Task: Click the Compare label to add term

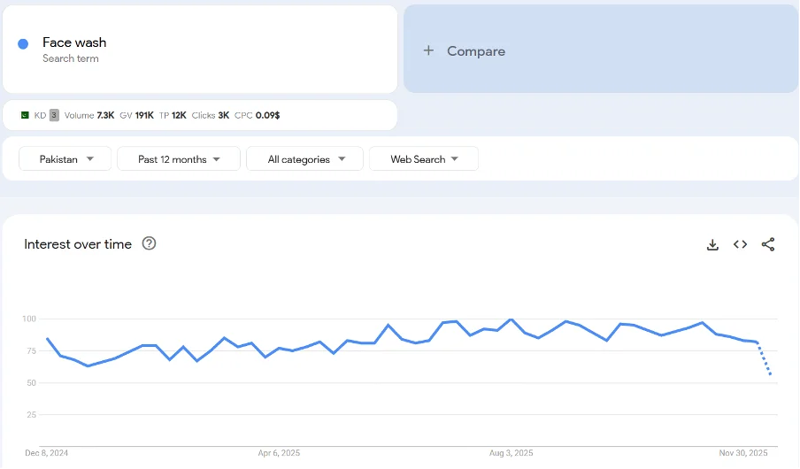Action: coord(476,51)
